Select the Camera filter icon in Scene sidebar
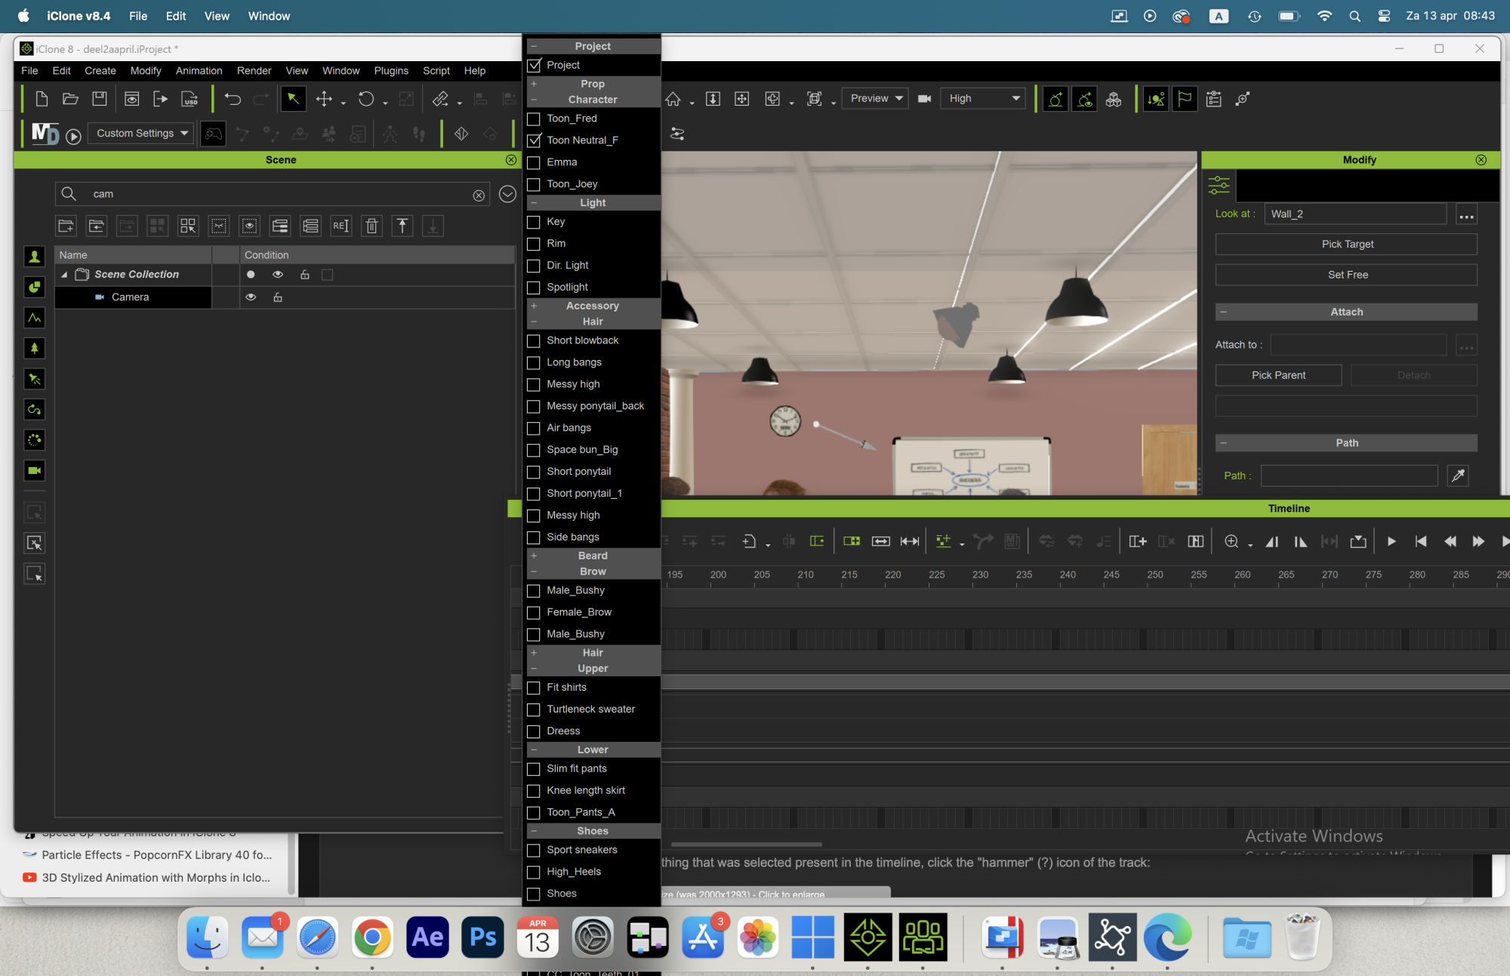The image size is (1510, 976). tap(34, 471)
